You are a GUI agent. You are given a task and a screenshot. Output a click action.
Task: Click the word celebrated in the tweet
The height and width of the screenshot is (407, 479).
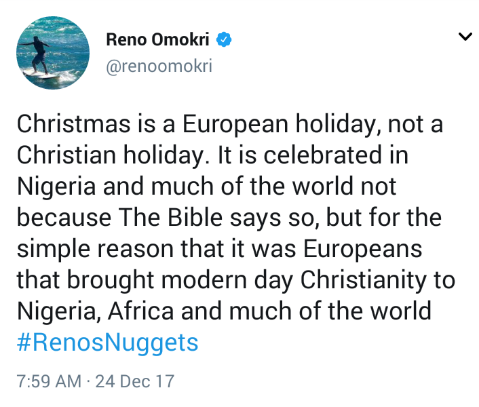tap(322, 155)
